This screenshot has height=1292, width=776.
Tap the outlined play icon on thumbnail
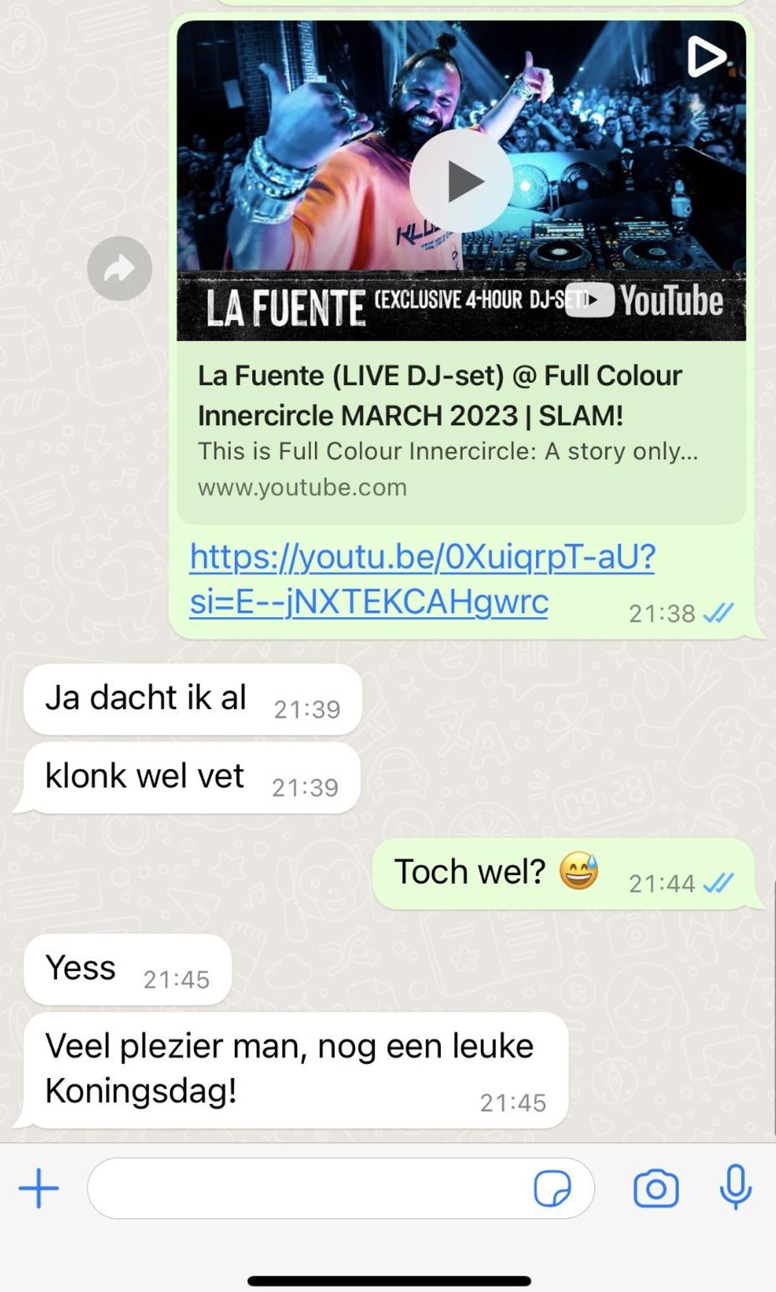point(706,56)
